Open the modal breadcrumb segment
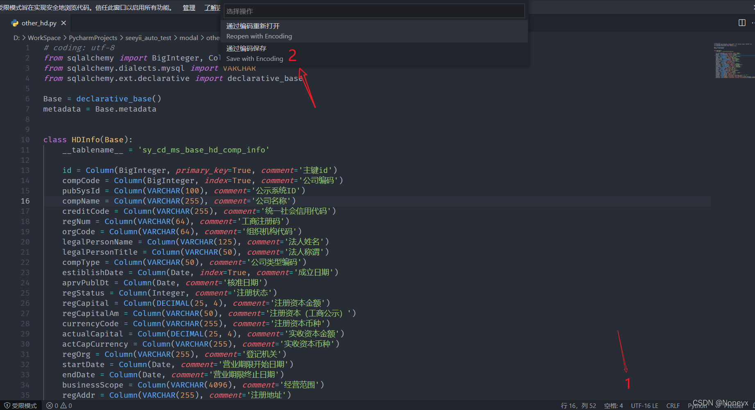Image resolution: width=755 pixels, height=410 pixels. point(189,38)
